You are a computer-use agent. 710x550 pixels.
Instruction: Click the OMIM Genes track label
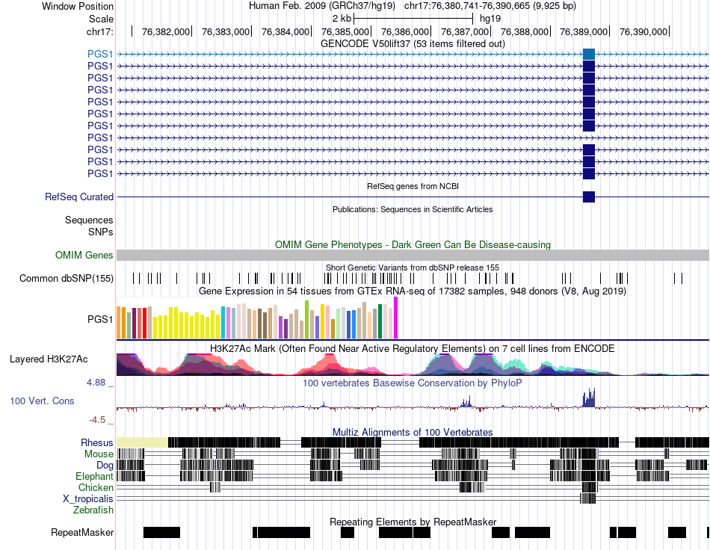click(x=84, y=256)
